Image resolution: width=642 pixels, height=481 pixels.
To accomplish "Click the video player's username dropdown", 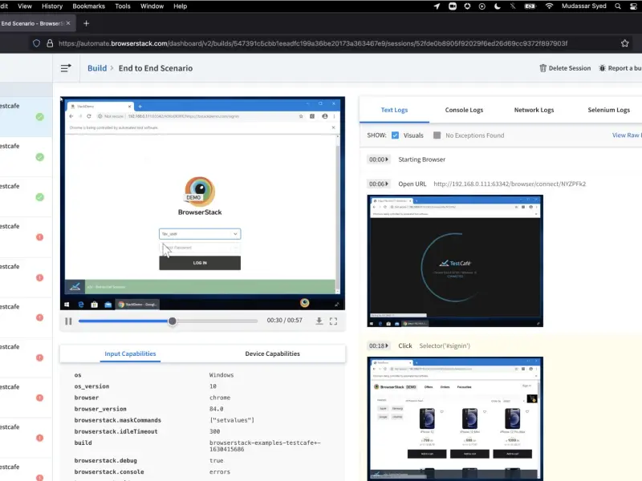I will (200, 234).
